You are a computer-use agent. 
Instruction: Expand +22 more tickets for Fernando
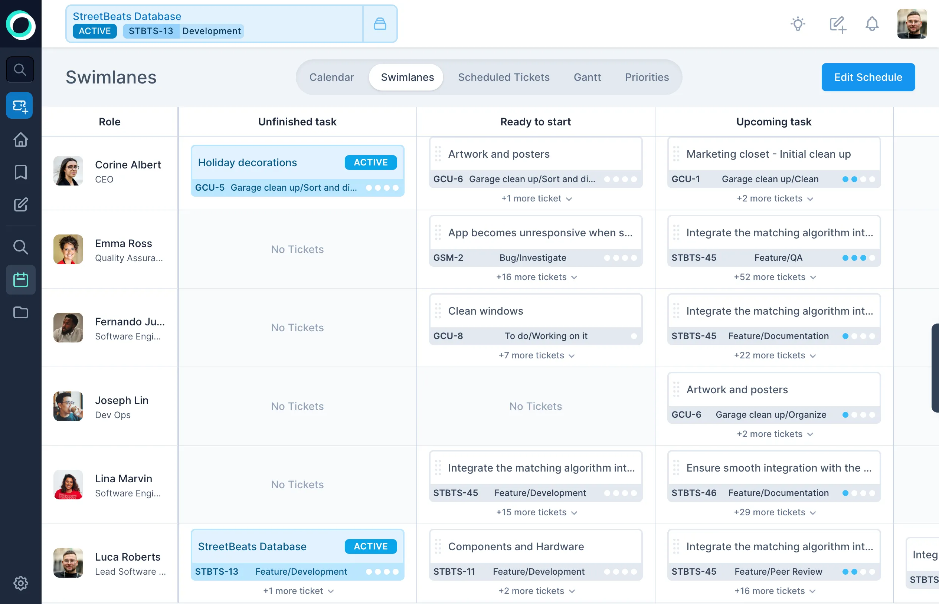(x=774, y=355)
